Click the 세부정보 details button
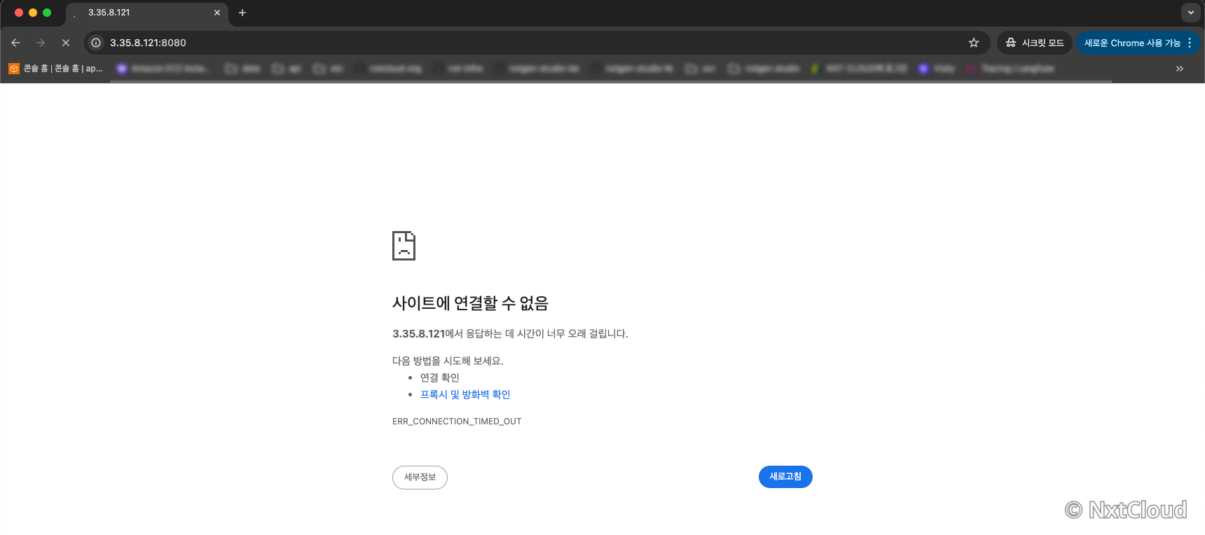The width and height of the screenshot is (1205, 535). click(x=420, y=478)
